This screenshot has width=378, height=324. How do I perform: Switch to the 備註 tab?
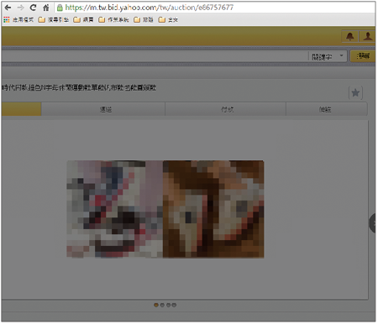(327, 109)
